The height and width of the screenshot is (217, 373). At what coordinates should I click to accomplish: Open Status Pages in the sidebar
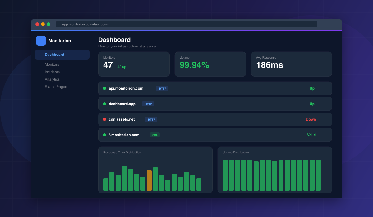[56, 87]
